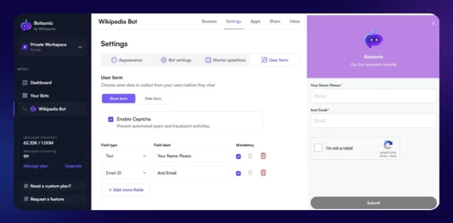Toggle the Enable Captcha checkbox
Image resolution: width=453 pixels, height=223 pixels.
click(x=111, y=119)
